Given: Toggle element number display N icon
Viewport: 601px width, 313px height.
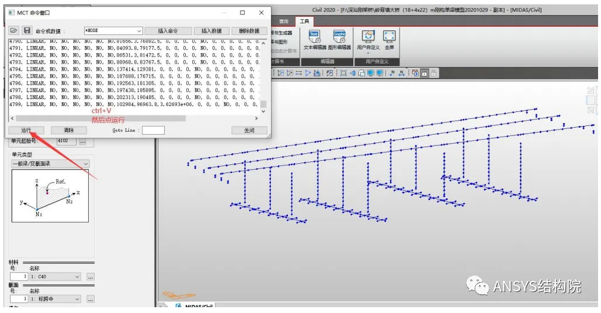Looking at the screenshot, I should (401, 73).
